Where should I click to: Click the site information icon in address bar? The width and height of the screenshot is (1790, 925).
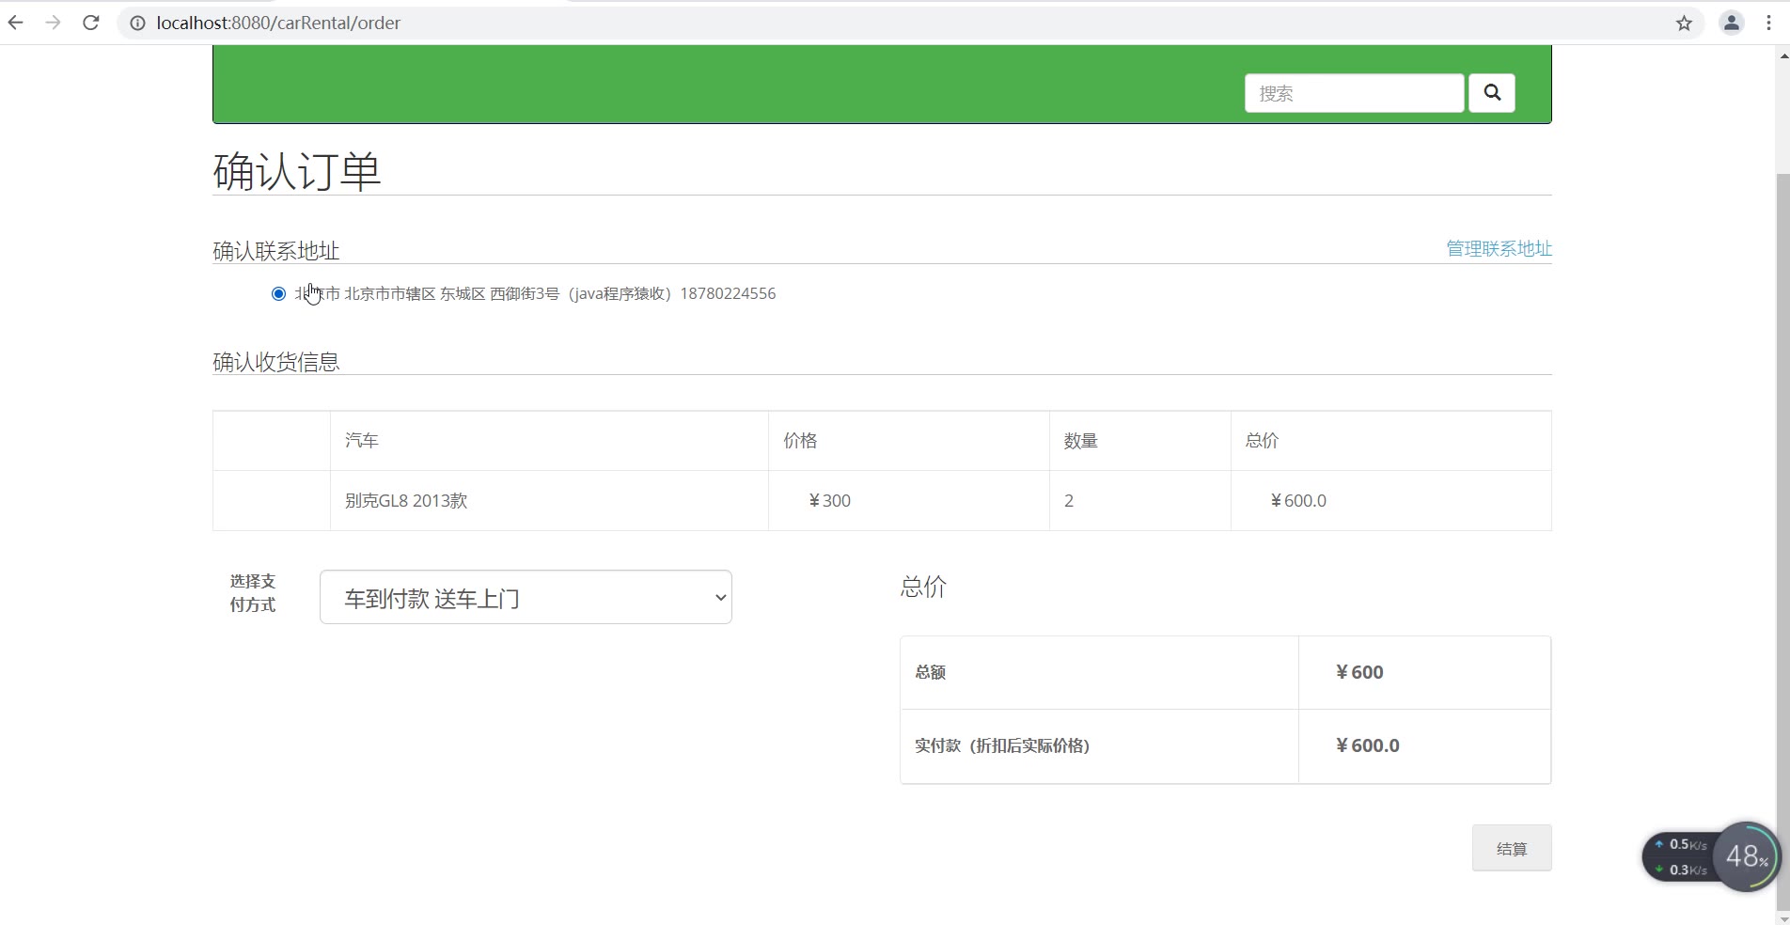pyautogui.click(x=137, y=23)
